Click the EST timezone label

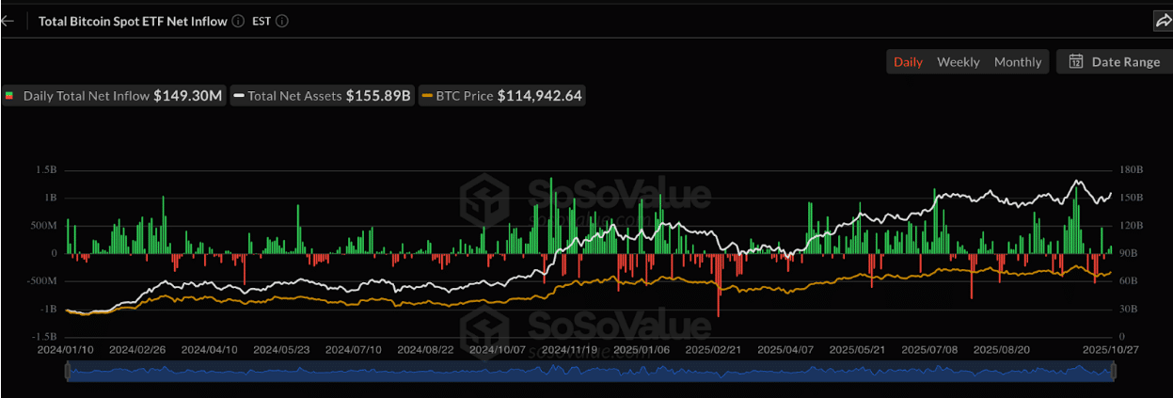pos(262,21)
